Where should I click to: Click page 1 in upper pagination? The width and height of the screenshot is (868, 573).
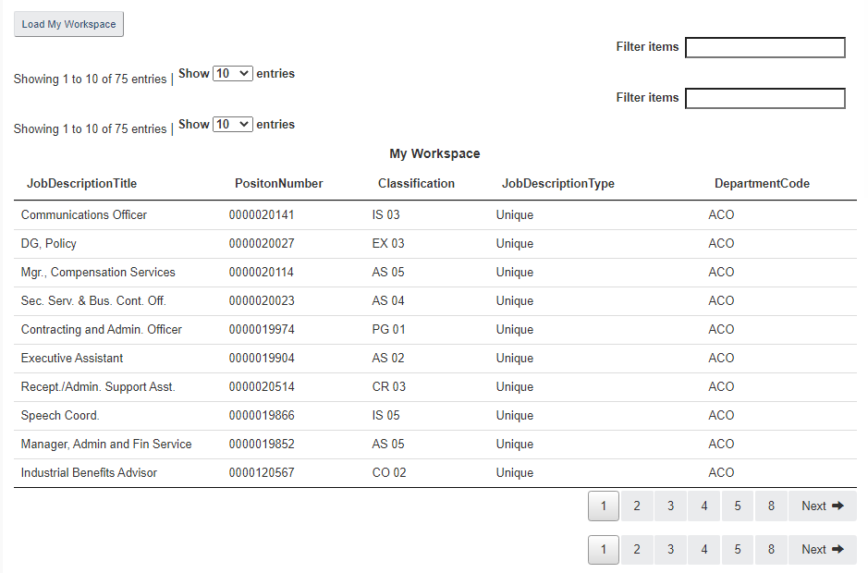(x=604, y=506)
